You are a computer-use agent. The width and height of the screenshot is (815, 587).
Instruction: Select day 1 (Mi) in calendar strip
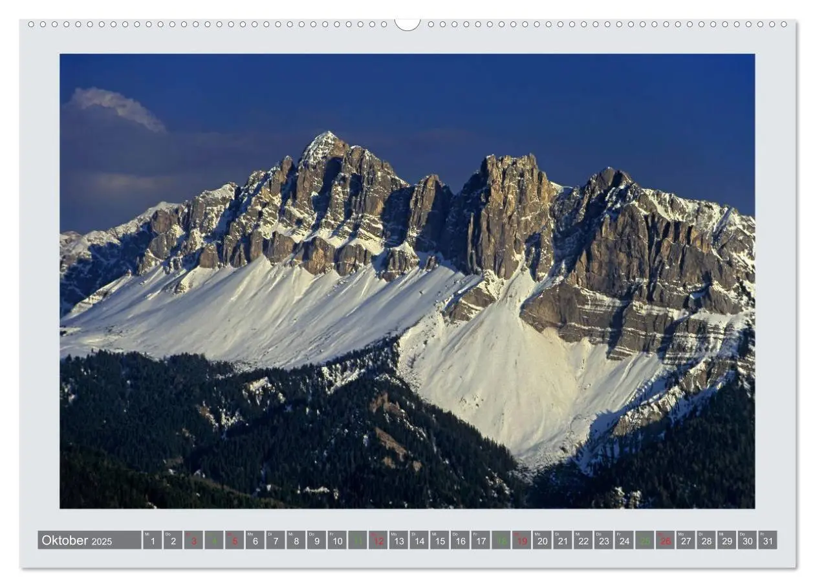tap(152, 540)
